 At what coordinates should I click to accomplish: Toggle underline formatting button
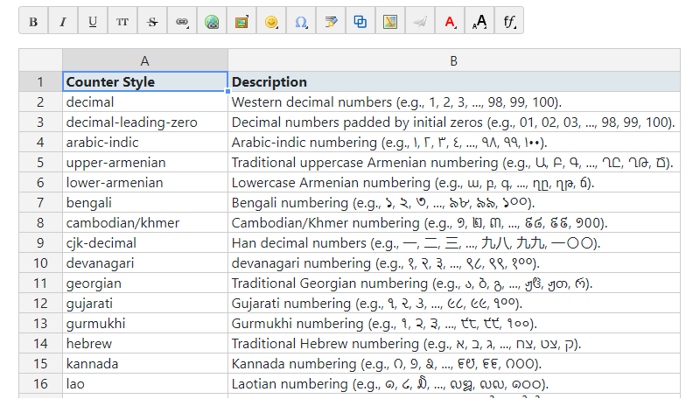point(93,22)
